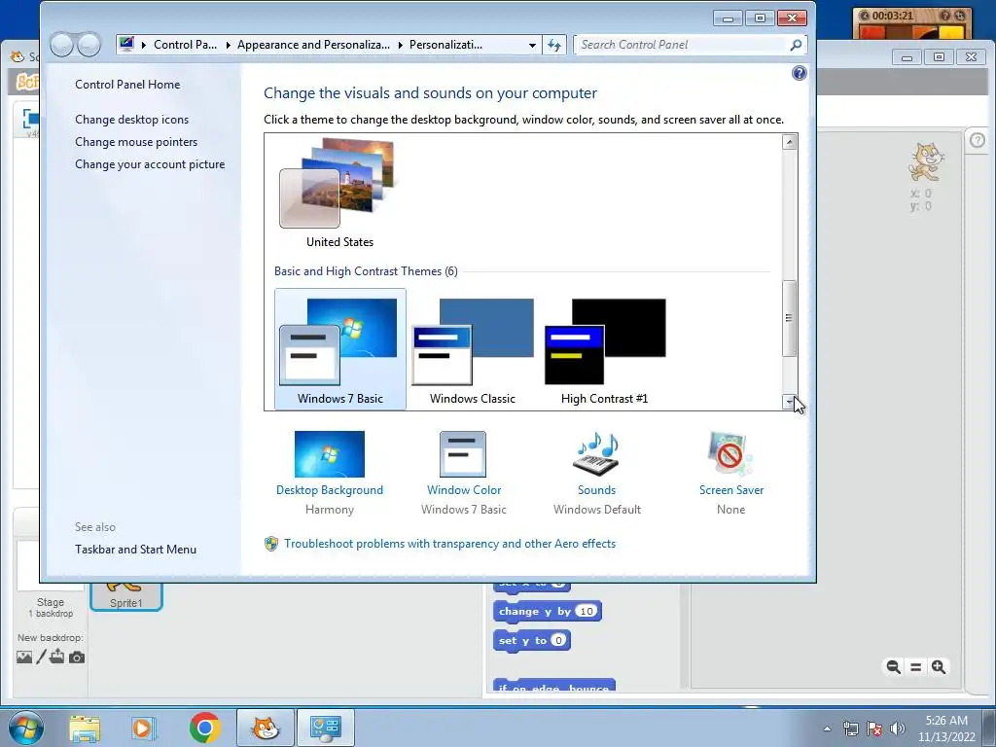Show hidden tray icons arrow
The width and height of the screenshot is (996, 747).
pos(827,729)
